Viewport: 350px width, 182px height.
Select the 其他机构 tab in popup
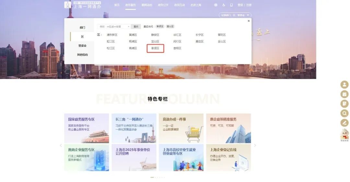[82, 55]
